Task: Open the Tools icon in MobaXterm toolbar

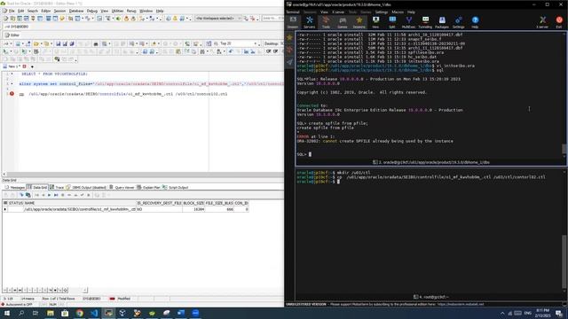Action: pos(326,22)
